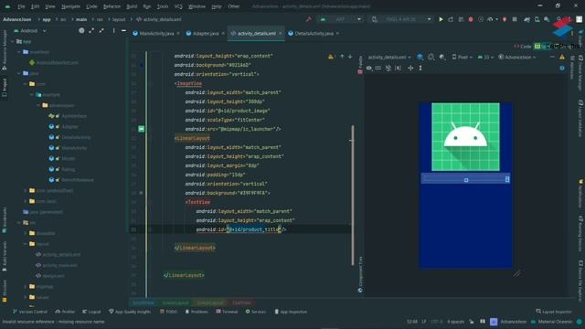The width and height of the screenshot is (585, 329).
Task: Hide the Project panel with minus icon
Action: (x=123, y=30)
